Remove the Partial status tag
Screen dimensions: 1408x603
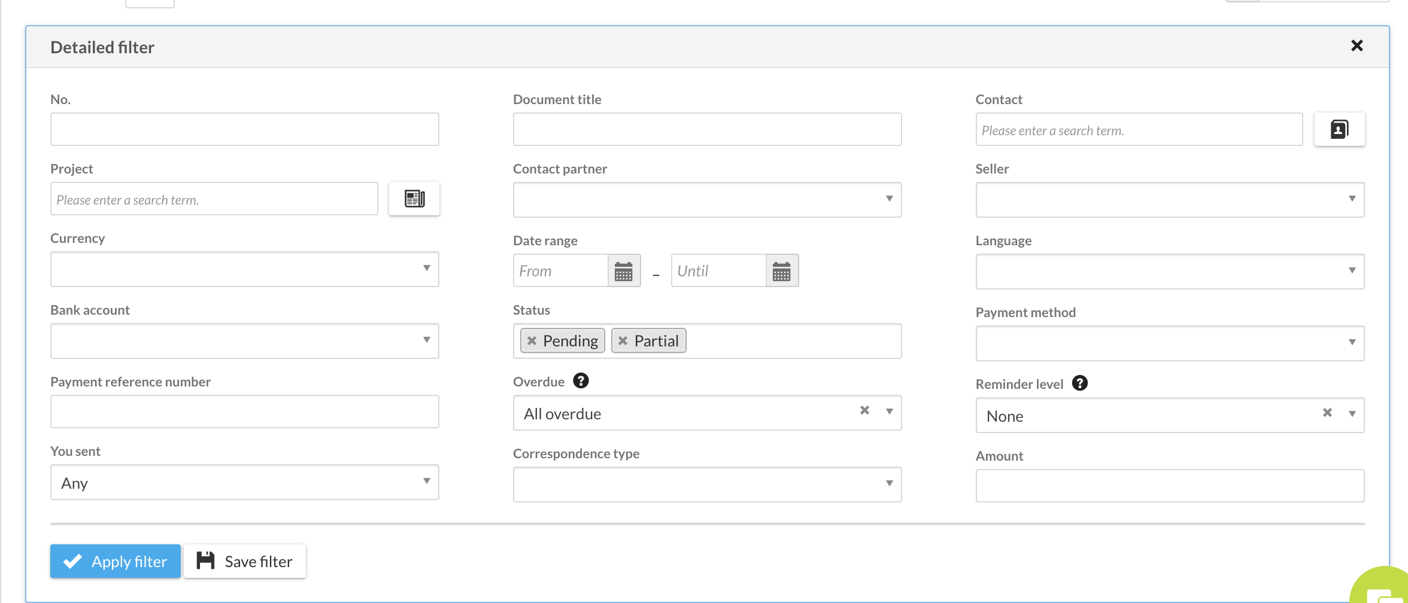tap(623, 341)
